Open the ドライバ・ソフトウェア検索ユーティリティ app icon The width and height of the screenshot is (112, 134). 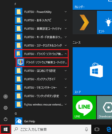[x=20, y=62]
